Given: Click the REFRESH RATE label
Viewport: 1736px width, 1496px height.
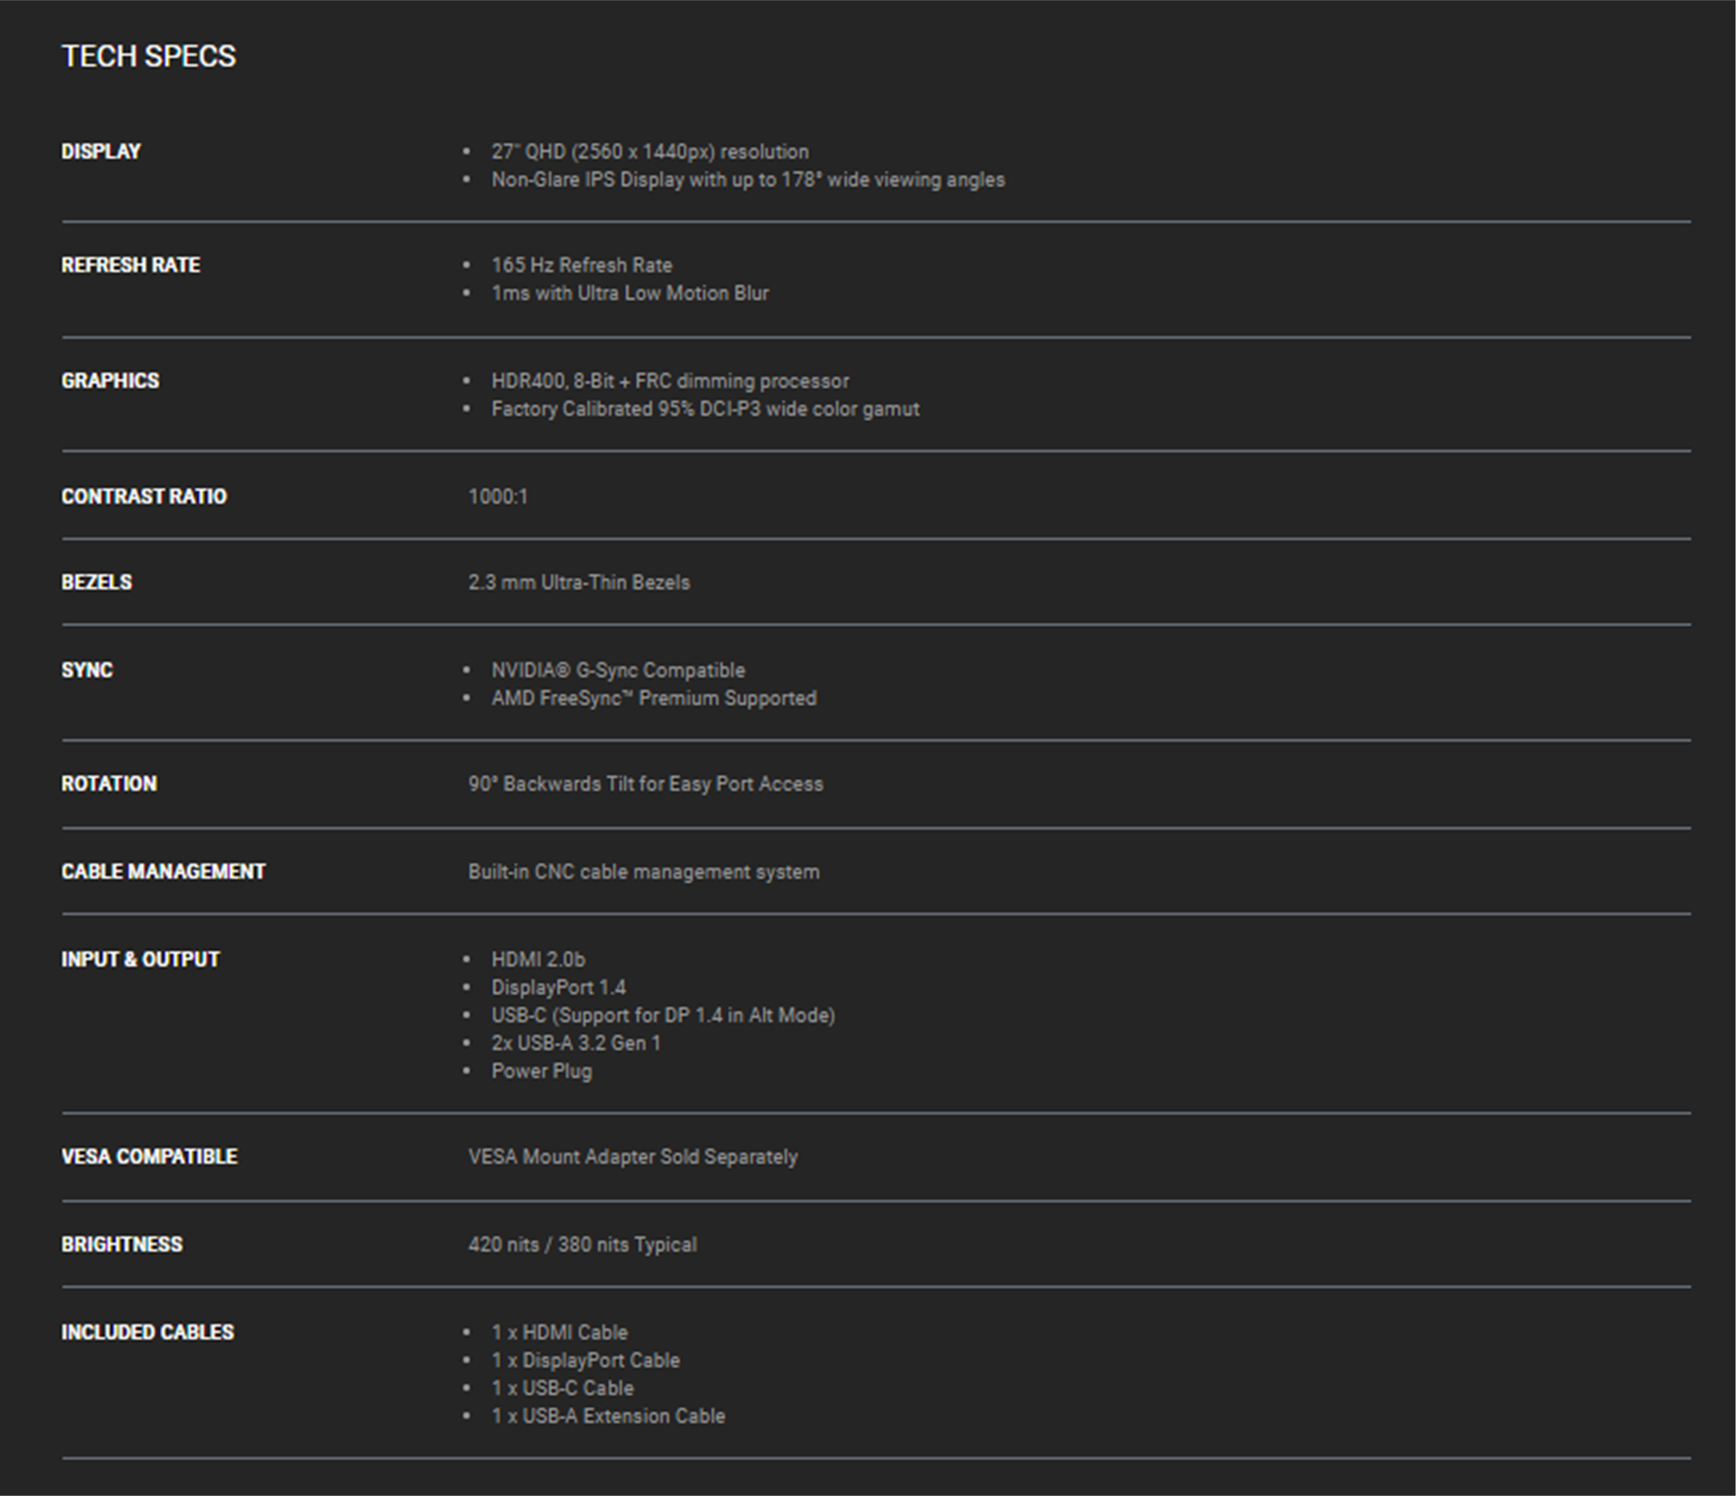Looking at the screenshot, I should [x=130, y=265].
